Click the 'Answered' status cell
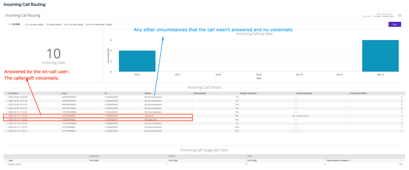Viewport: 409px width, 170px height. point(149,116)
